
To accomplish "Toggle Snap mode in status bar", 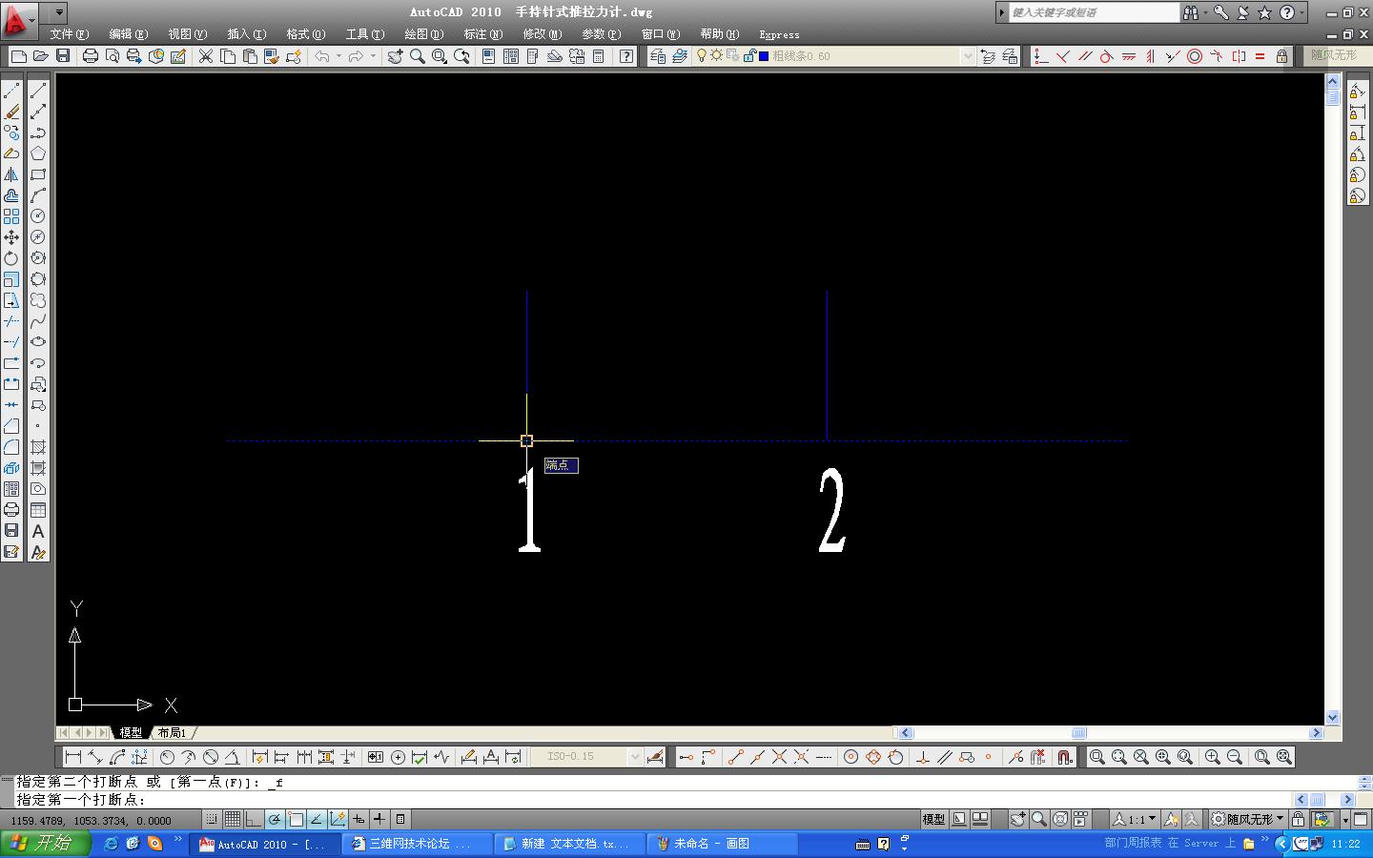I will click(212, 819).
